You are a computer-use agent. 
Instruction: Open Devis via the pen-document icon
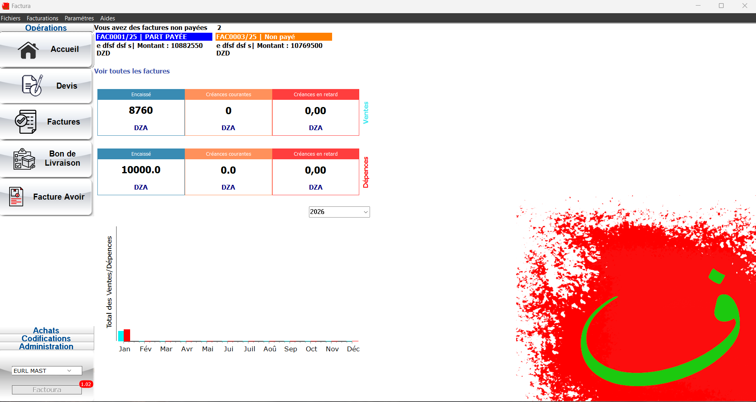[32, 85]
